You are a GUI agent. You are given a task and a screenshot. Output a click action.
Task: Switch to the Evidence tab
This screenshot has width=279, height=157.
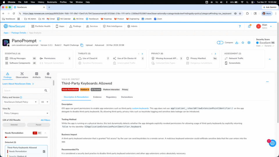pos(97,97)
